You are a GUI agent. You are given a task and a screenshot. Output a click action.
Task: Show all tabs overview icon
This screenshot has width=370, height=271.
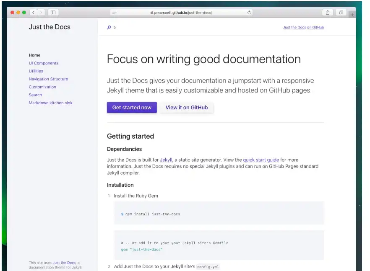(341, 13)
